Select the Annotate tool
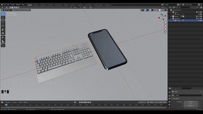This screenshot has width=203, height=114. (3, 37)
